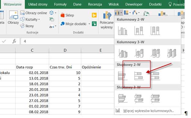The width and height of the screenshot is (191, 118).
Task: Choose the 3-D clustered column chart icon
Action: point(123,53)
